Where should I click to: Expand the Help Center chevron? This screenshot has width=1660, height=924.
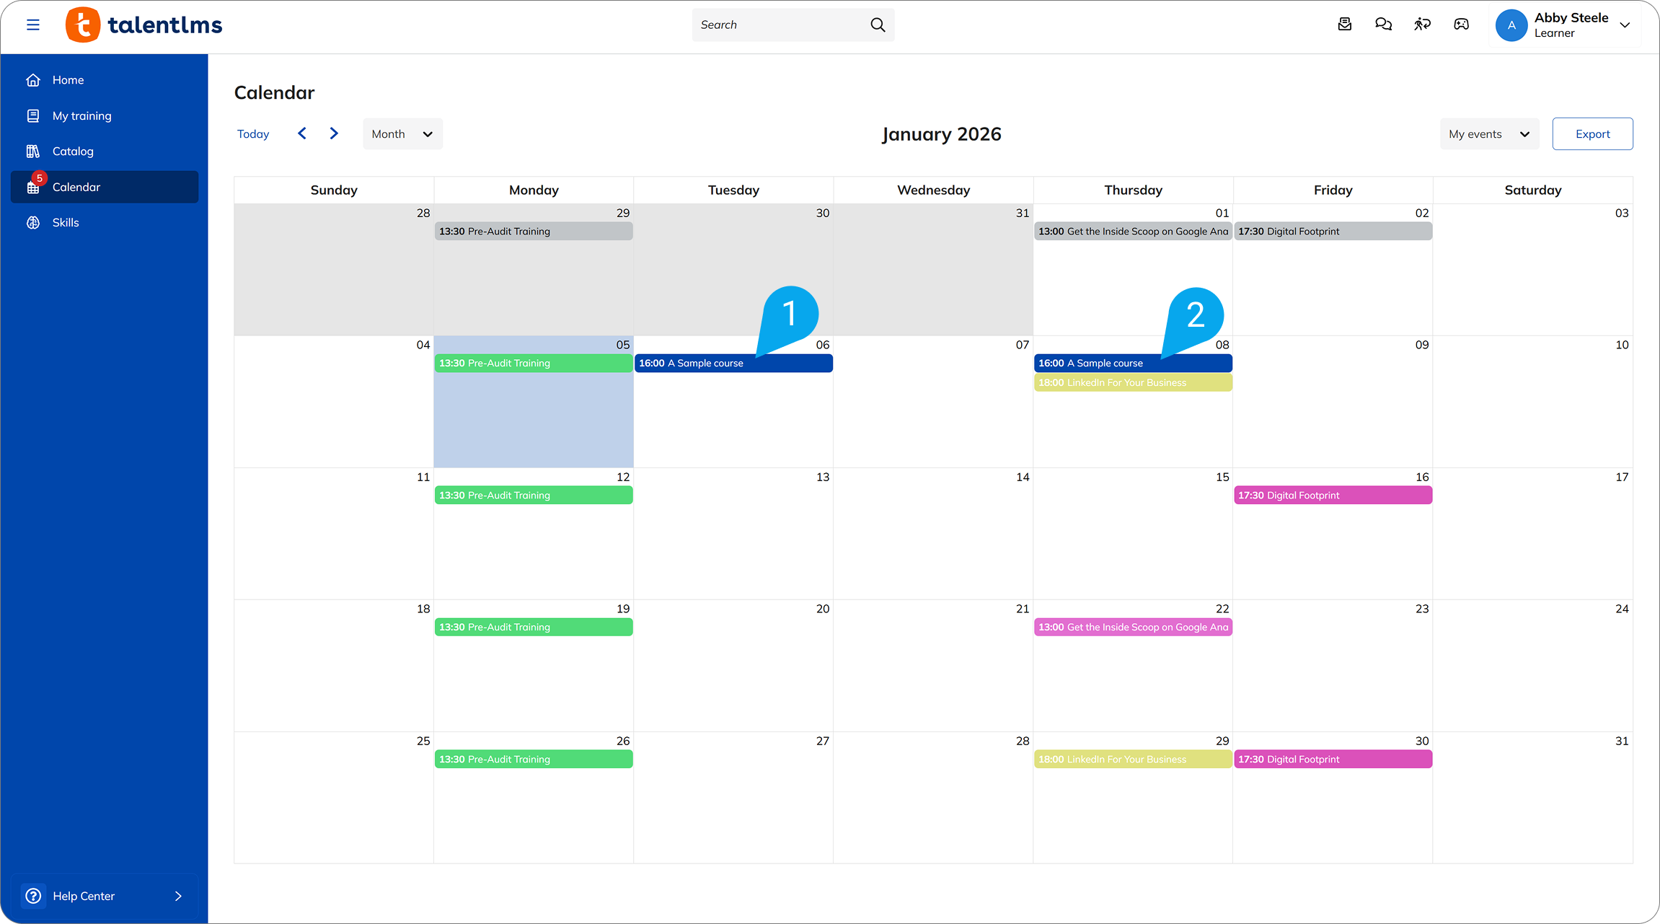click(x=178, y=896)
